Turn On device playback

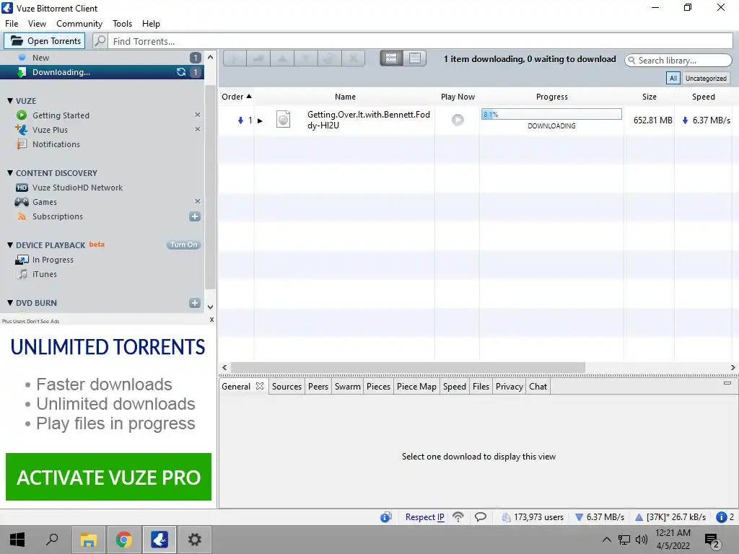tap(183, 245)
